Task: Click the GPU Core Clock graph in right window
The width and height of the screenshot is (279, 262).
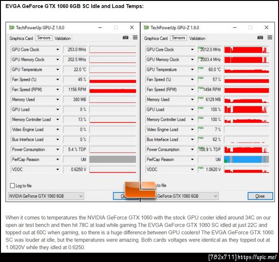Action: point(246,49)
